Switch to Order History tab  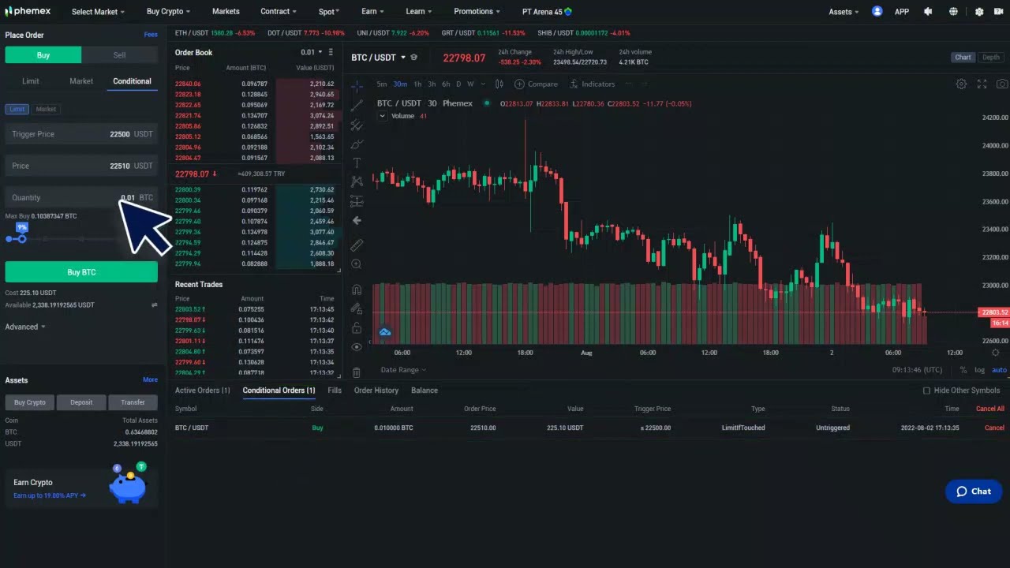(376, 390)
